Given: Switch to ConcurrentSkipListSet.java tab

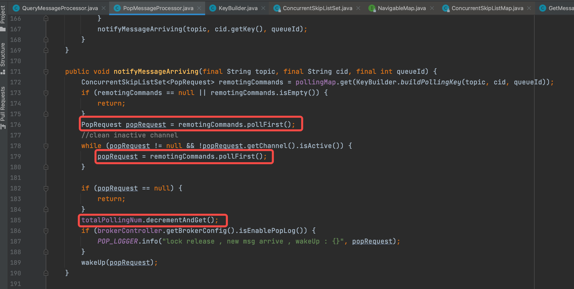Looking at the screenshot, I should click(x=317, y=8).
